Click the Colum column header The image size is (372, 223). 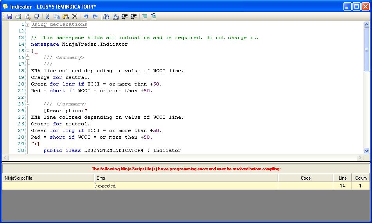tap(361, 178)
